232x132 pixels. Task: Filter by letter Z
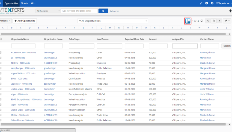[226, 27]
